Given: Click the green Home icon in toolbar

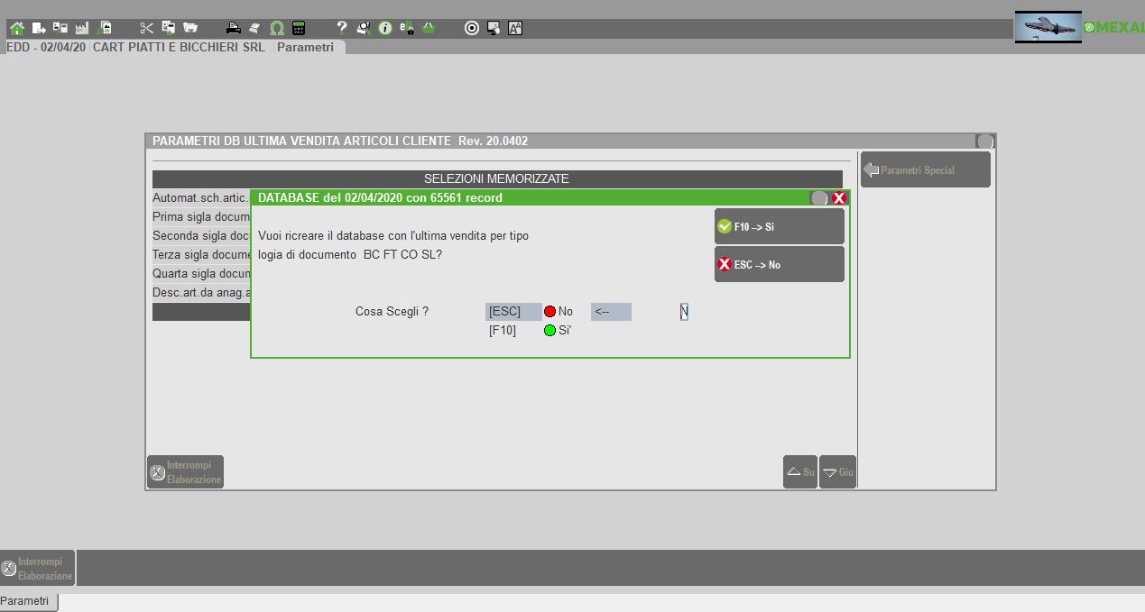Looking at the screenshot, I should pyautogui.click(x=16, y=28).
